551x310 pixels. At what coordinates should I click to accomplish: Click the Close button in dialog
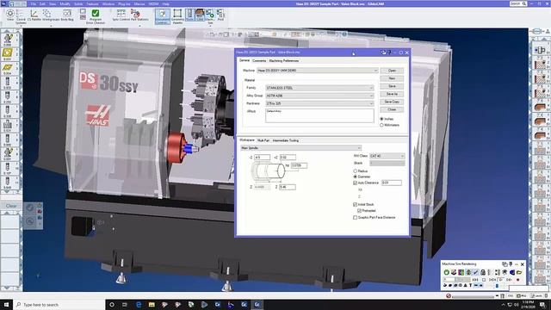tap(392, 109)
